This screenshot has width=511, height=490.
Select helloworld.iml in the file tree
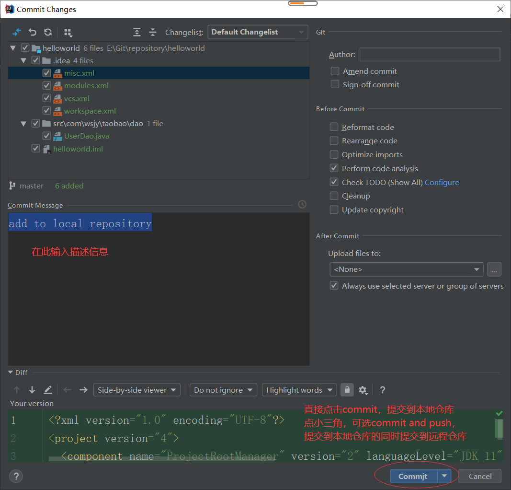tap(78, 149)
